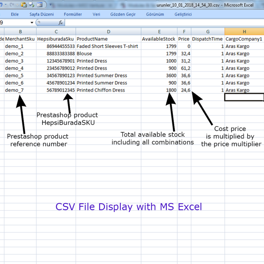Switch to the Ekle ribbon tab
The image size is (264, 264).
(15, 14)
